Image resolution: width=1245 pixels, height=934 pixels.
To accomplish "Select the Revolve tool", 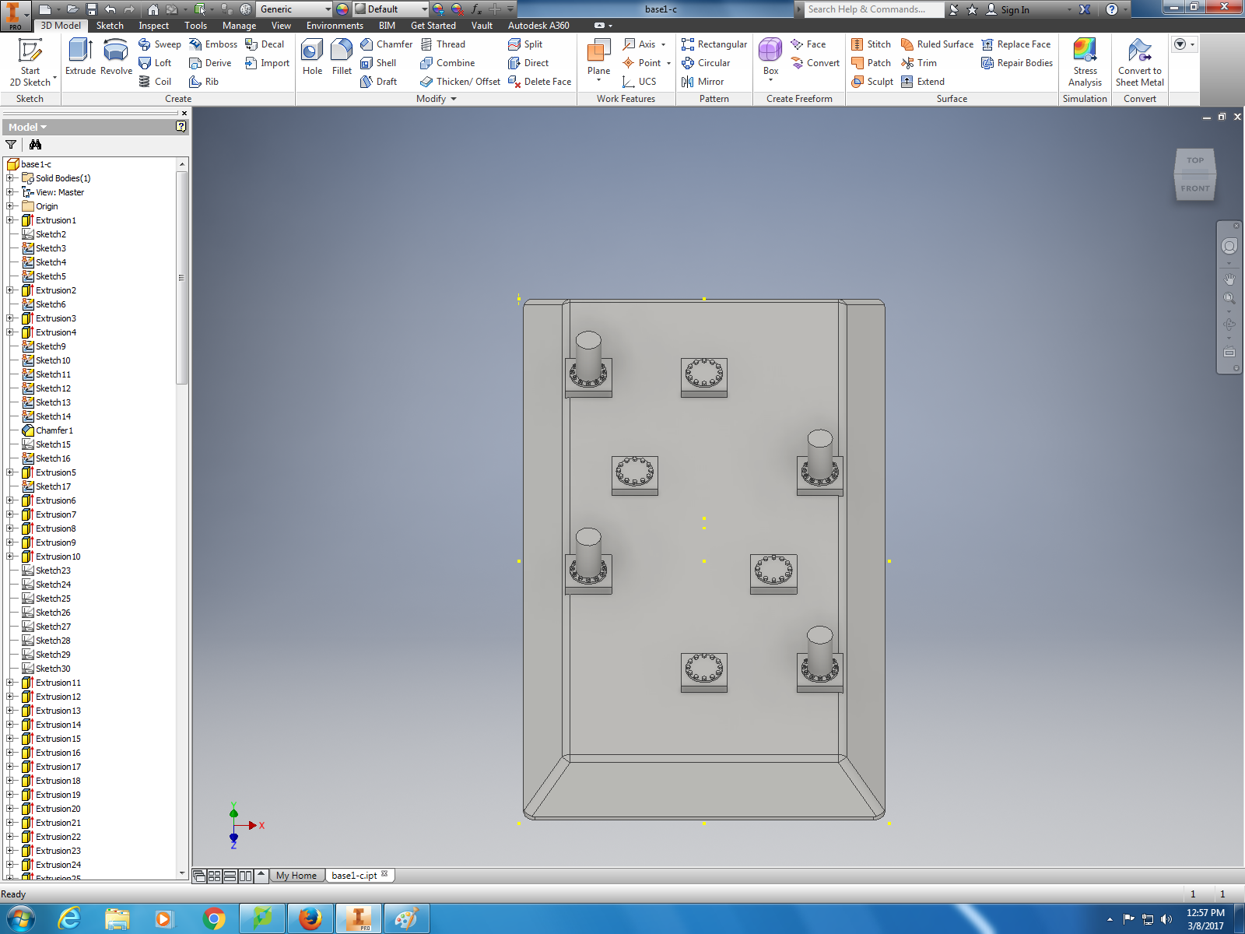I will pyautogui.click(x=116, y=57).
